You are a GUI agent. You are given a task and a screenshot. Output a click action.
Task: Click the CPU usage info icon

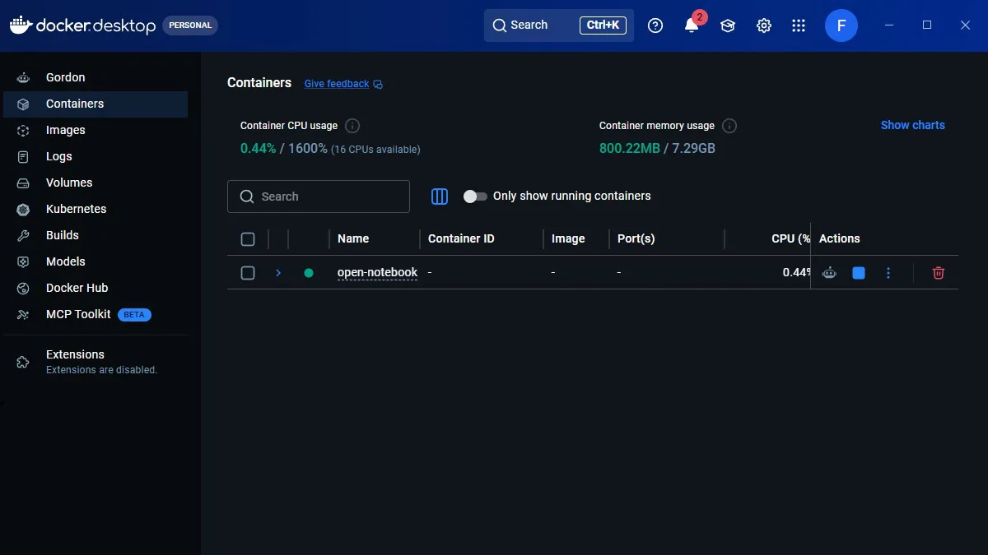(x=352, y=126)
